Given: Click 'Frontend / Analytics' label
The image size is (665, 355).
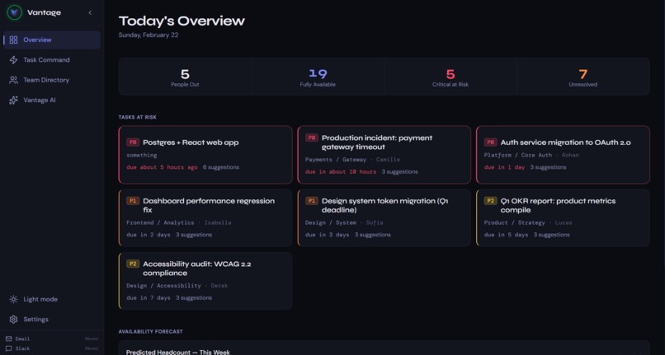Looking at the screenshot, I should 160,223.
